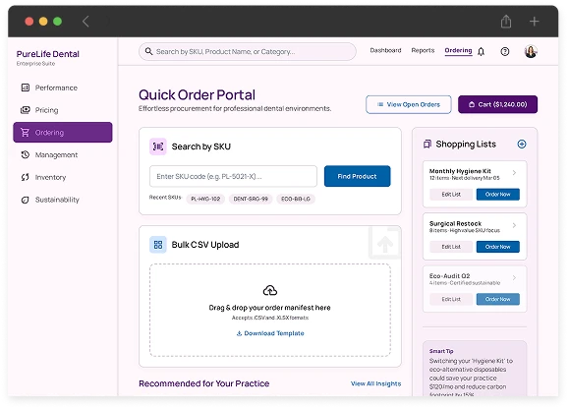The image size is (569, 409).
Task: Expand the Eco-Audit Q2 chevron
Action: [514, 277]
